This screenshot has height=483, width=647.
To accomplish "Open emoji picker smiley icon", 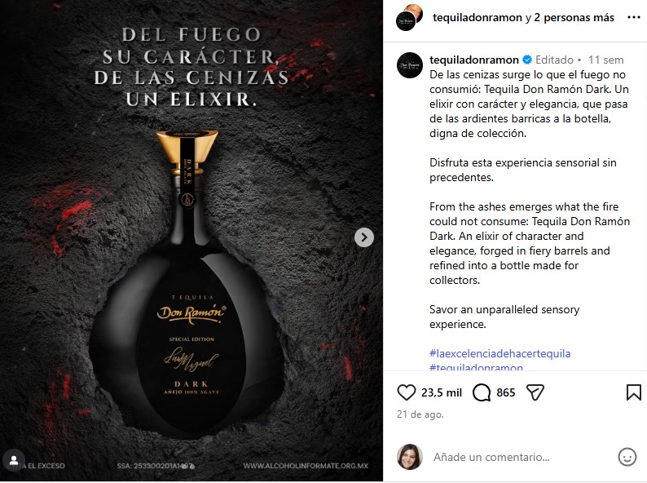I will (x=627, y=457).
